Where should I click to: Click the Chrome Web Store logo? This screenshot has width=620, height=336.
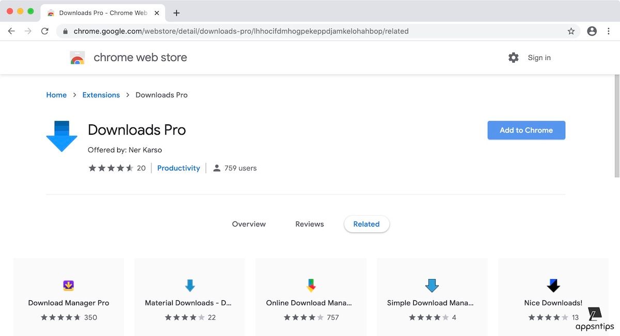[x=78, y=58]
